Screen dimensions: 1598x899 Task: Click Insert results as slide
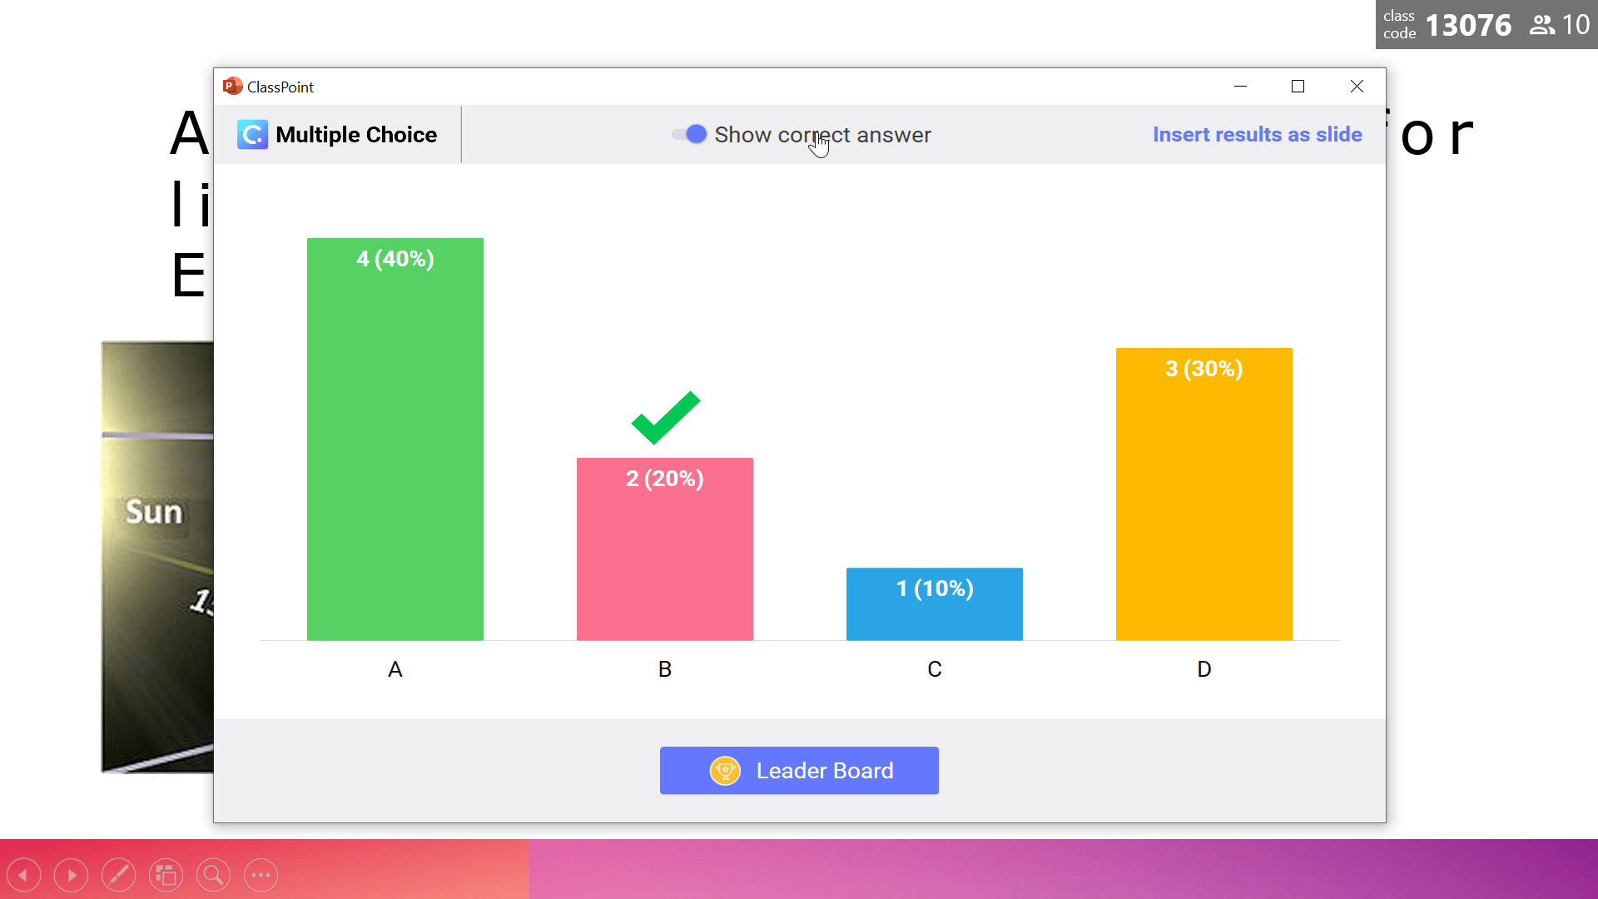[1258, 134]
